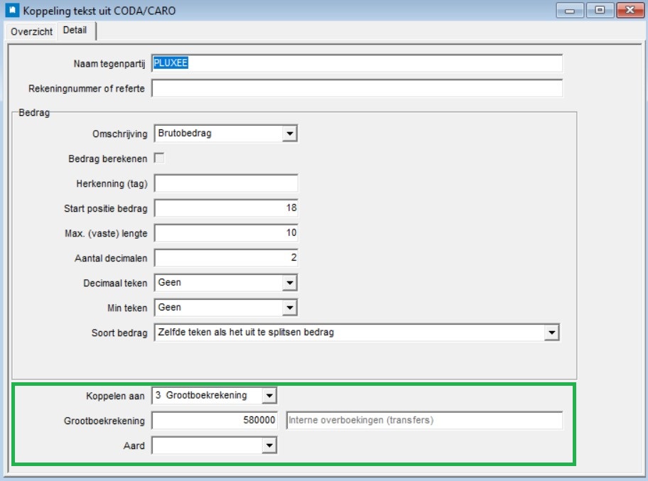Focus the Aantal decimalen input field
Screen dimensions: 648x481
pyautogui.click(x=226, y=258)
